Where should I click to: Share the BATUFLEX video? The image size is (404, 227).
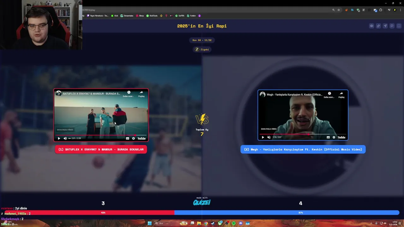click(x=141, y=94)
